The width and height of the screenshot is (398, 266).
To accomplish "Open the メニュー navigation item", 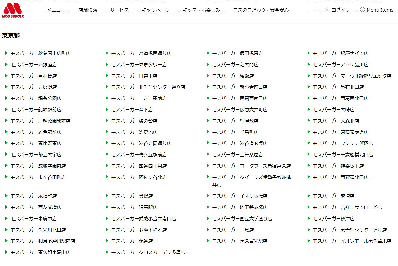I will (56, 10).
